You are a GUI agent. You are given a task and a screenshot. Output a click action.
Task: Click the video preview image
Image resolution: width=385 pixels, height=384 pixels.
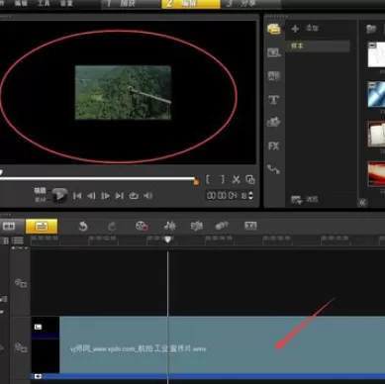[123, 93]
